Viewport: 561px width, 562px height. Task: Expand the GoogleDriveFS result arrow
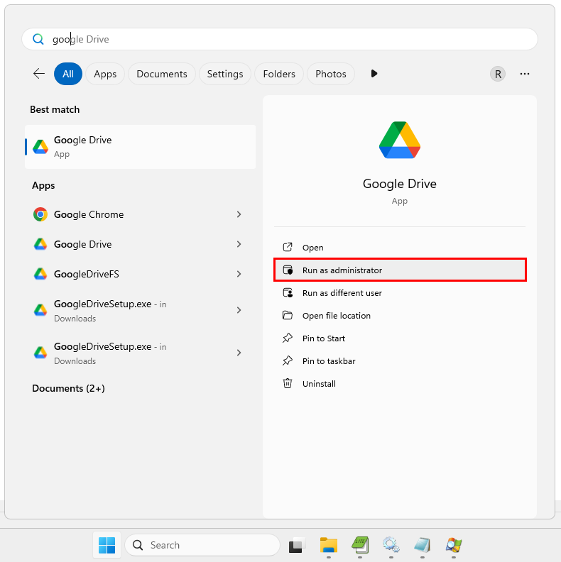[x=239, y=274]
